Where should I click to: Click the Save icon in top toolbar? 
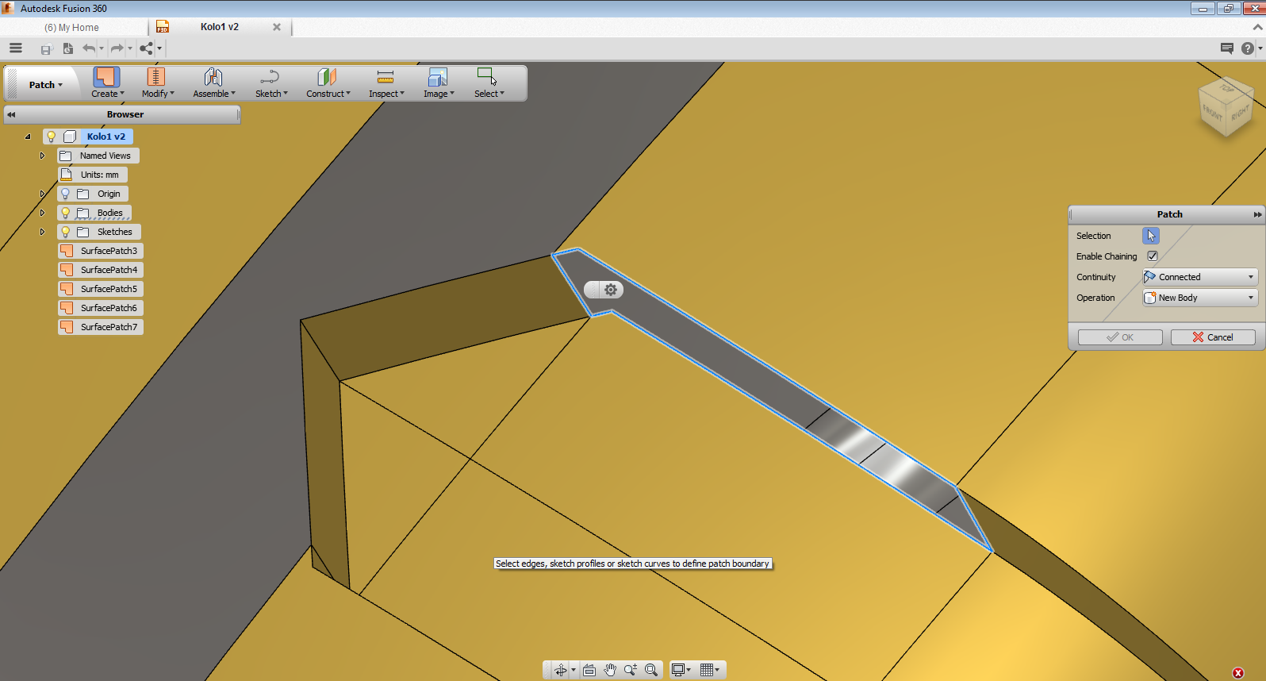46,49
